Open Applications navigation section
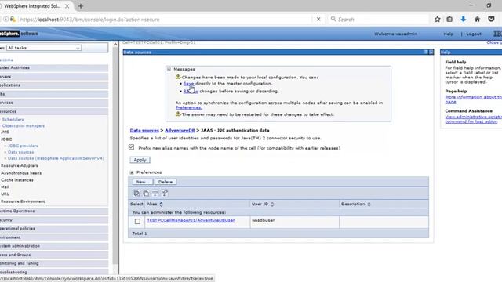502x282 pixels. 54,85
